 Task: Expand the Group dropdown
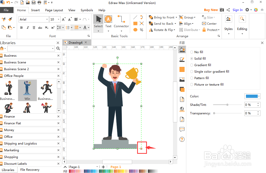point(195,17)
